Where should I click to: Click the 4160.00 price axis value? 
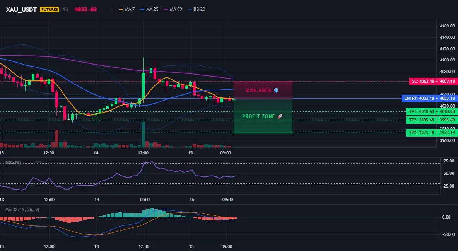447,26
